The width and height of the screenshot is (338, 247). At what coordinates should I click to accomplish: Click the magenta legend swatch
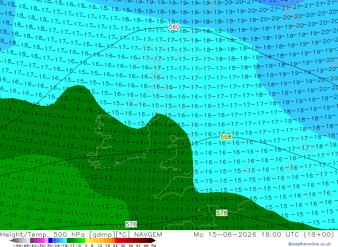click(43, 240)
